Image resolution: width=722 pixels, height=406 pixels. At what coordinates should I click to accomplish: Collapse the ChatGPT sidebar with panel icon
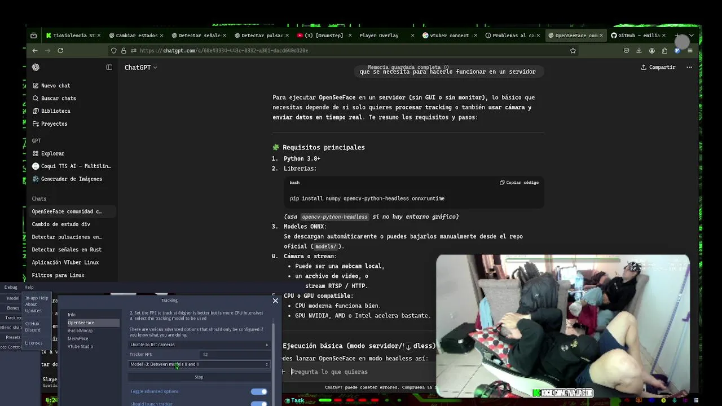109,67
